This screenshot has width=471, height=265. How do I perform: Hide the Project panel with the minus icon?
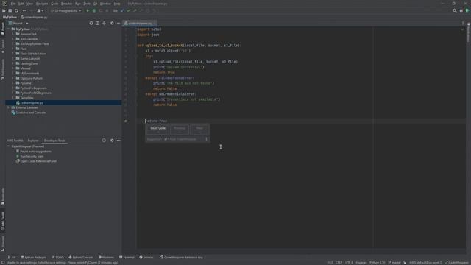(x=118, y=23)
